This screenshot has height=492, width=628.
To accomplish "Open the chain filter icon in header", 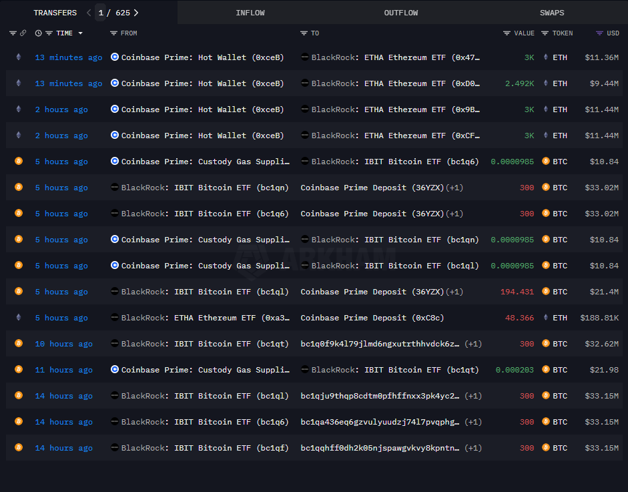I will tap(13, 33).
